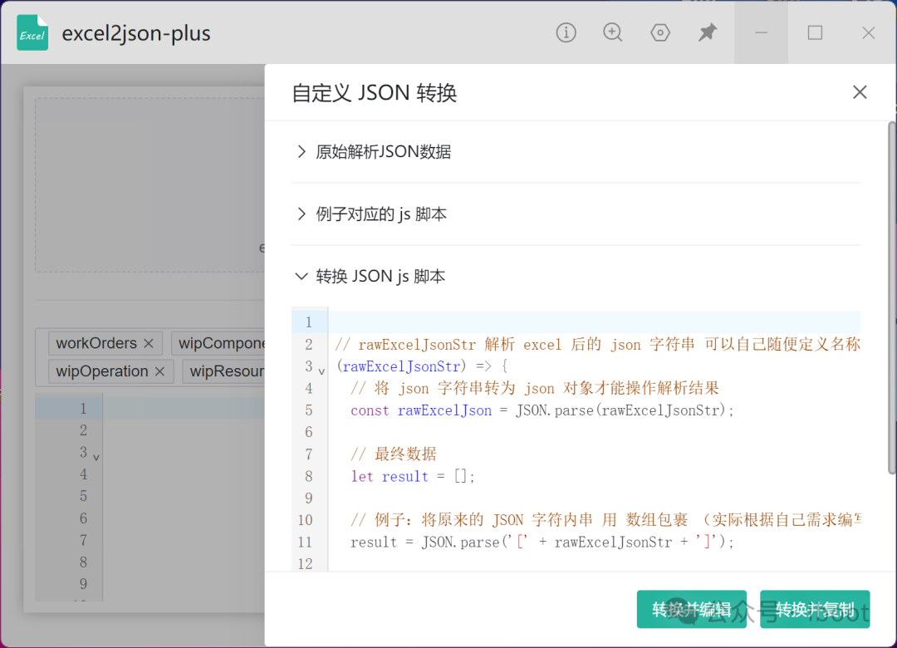Click the info icon in title bar

(566, 33)
